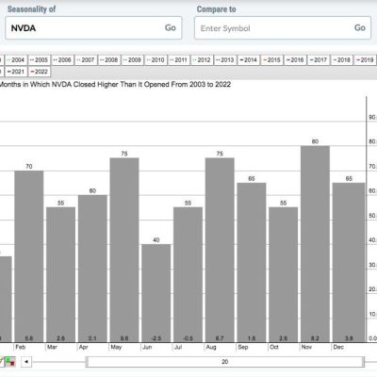
Task: Click Go in Compare to box
Action: pyautogui.click(x=360, y=28)
